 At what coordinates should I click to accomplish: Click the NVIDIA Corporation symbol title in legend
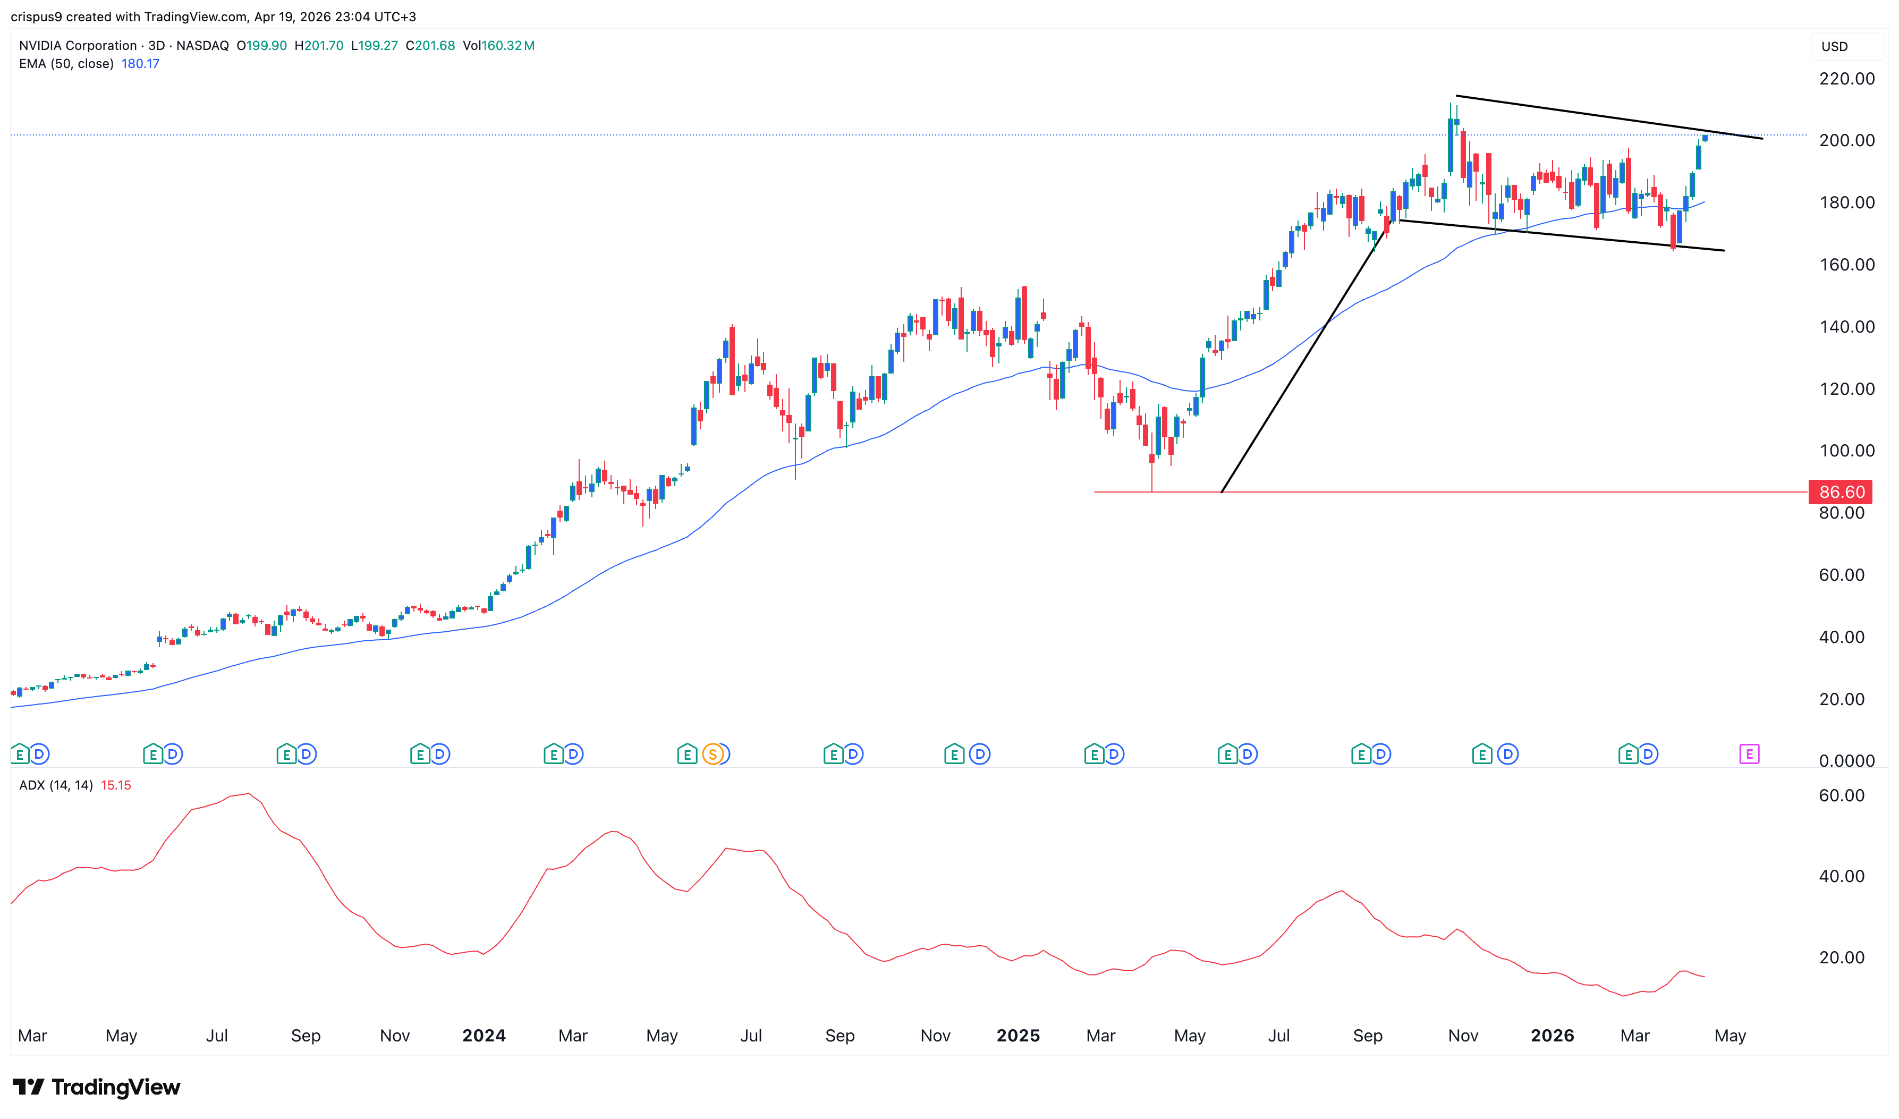tap(78, 45)
